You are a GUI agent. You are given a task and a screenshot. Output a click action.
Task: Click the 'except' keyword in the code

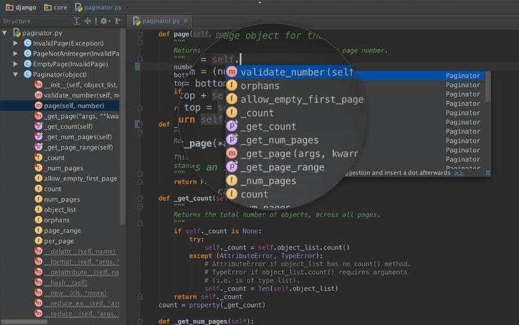(200, 256)
